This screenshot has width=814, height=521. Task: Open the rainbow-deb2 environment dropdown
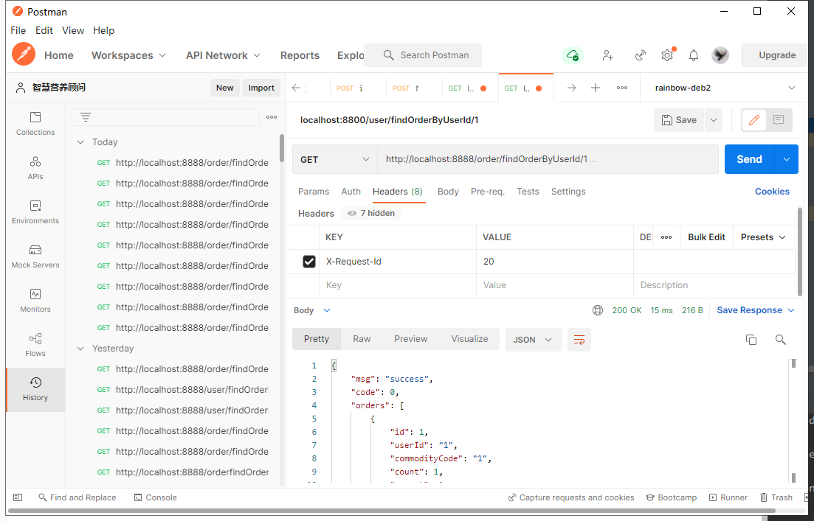click(725, 88)
